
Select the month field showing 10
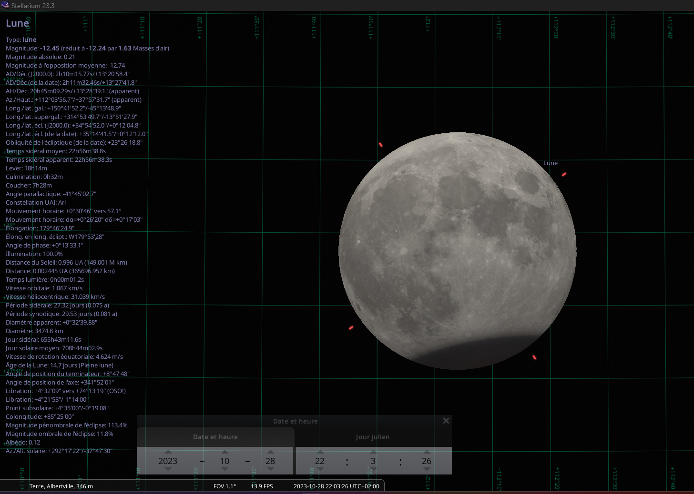225,461
